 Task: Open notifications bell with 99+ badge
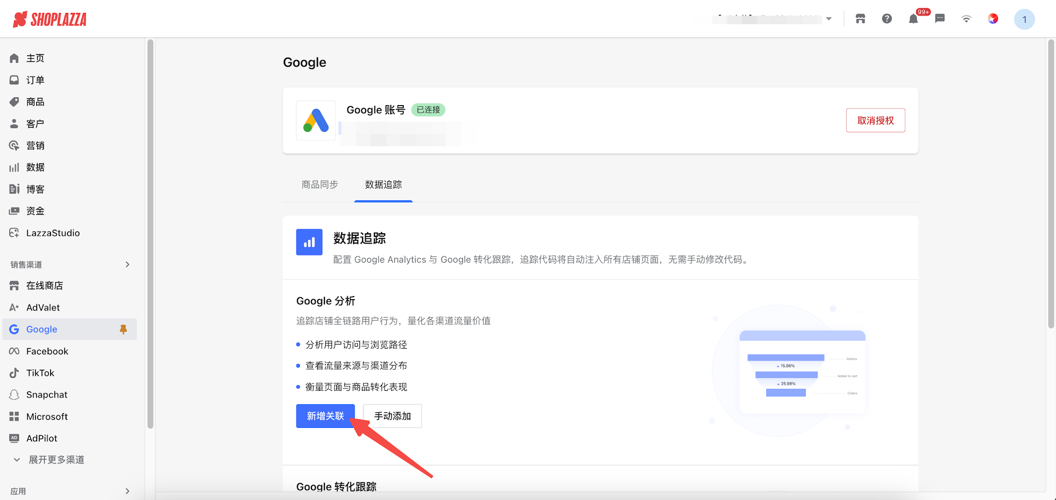pyautogui.click(x=914, y=19)
